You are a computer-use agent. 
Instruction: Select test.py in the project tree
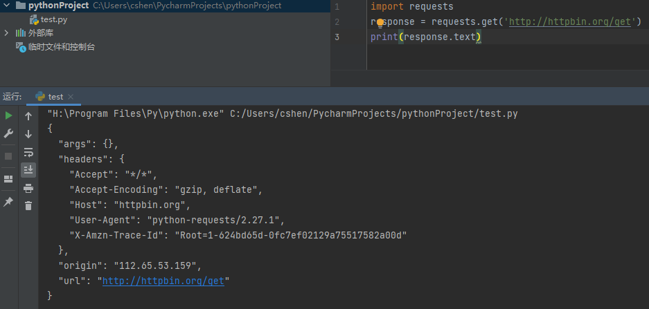53,19
